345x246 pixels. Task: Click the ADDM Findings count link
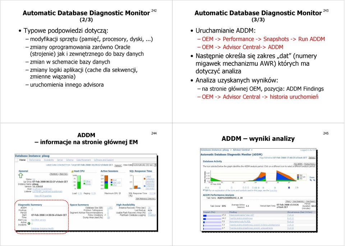[32, 209]
